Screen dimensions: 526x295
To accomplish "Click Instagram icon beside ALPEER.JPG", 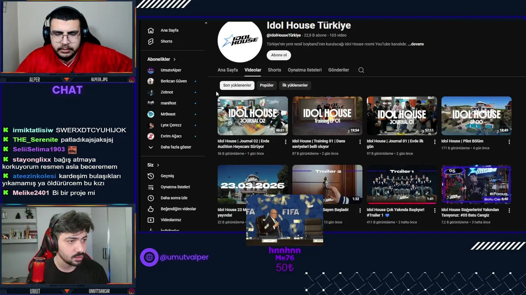I will 131,79.
